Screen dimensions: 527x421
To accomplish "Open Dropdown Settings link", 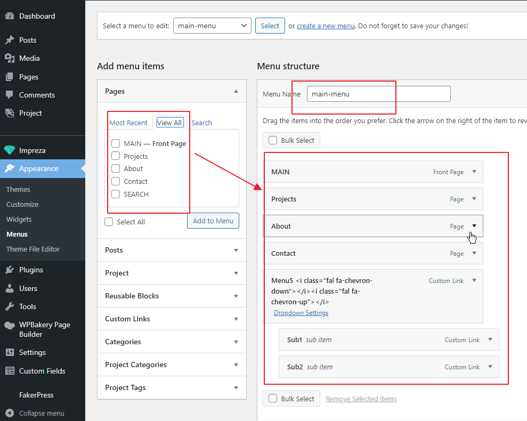I will 301,313.
